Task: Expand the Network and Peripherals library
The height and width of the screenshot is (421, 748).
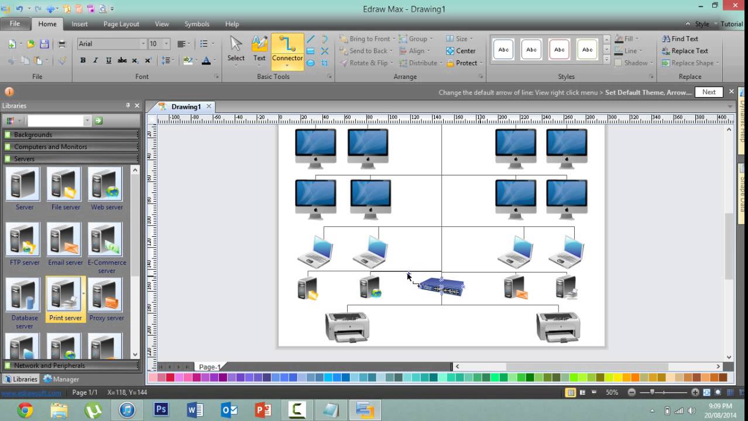Action: coord(71,365)
